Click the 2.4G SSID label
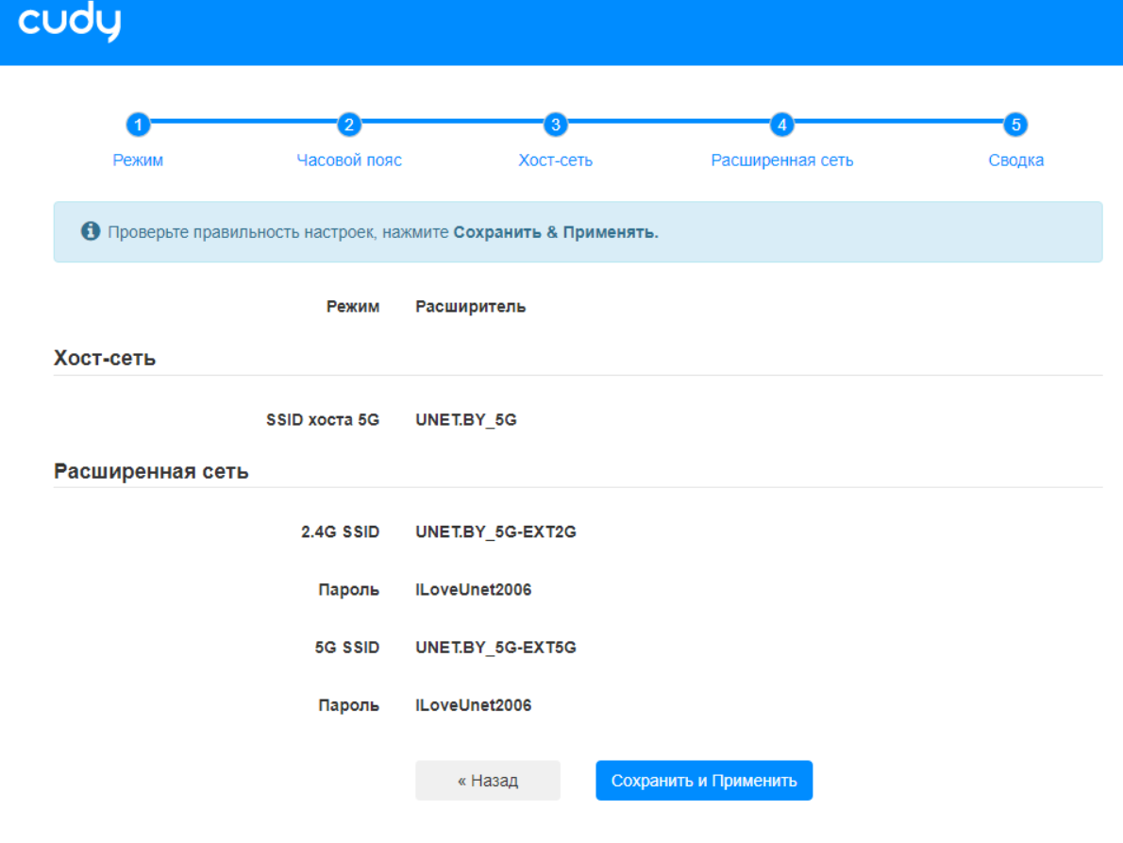 (x=340, y=532)
